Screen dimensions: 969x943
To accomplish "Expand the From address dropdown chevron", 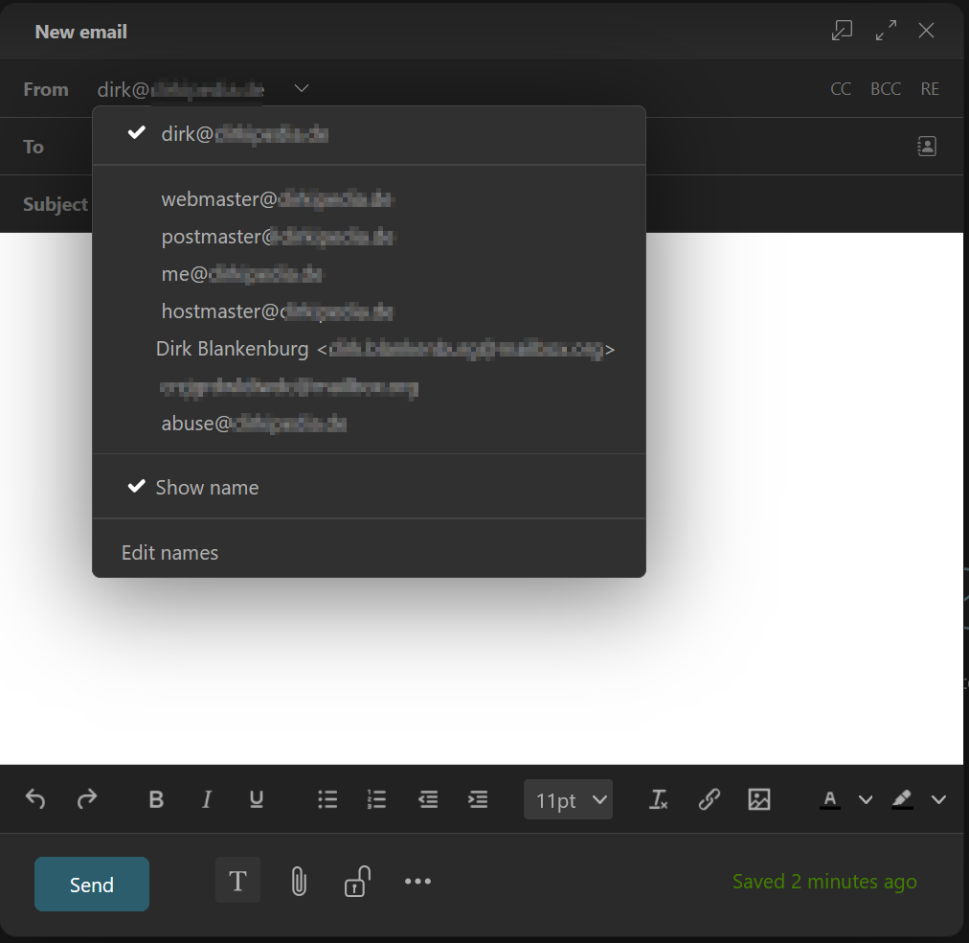I will [302, 89].
